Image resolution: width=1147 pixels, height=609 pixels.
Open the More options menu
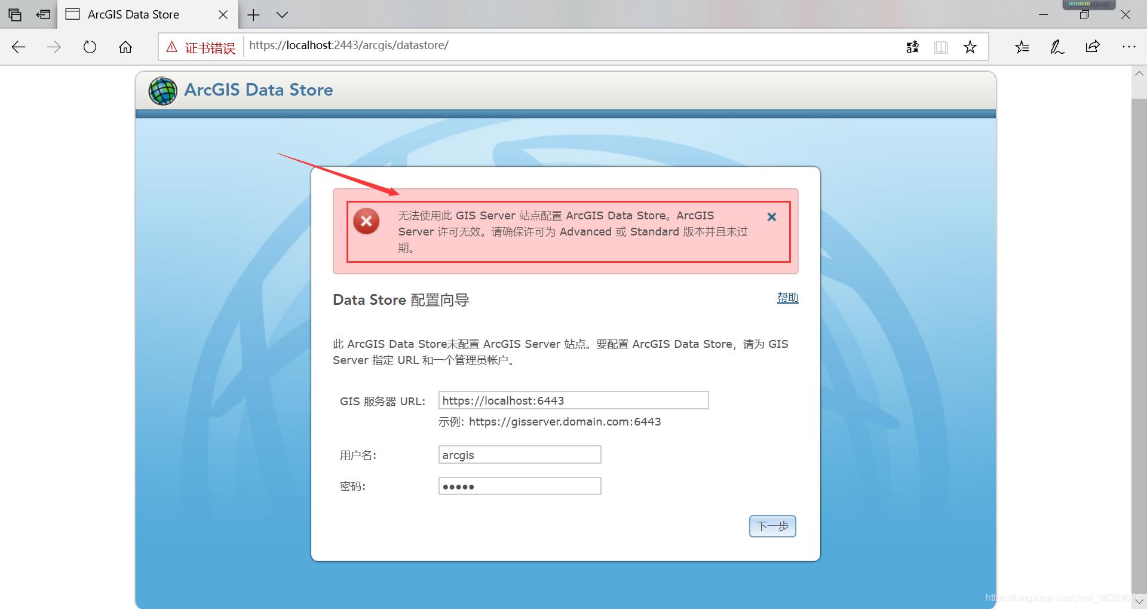pos(1129,46)
